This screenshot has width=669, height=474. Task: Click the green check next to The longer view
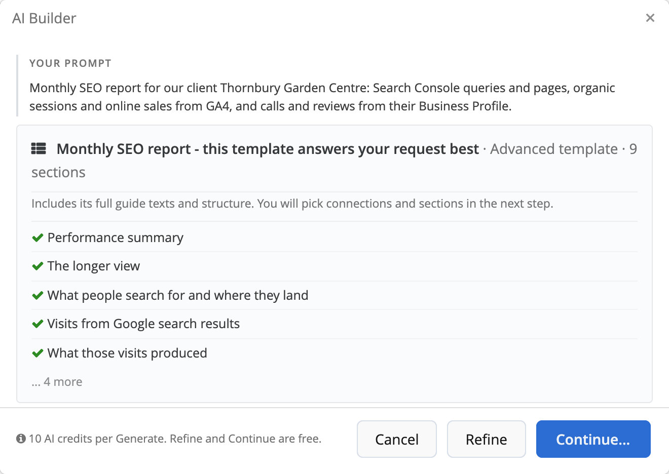pyautogui.click(x=38, y=266)
